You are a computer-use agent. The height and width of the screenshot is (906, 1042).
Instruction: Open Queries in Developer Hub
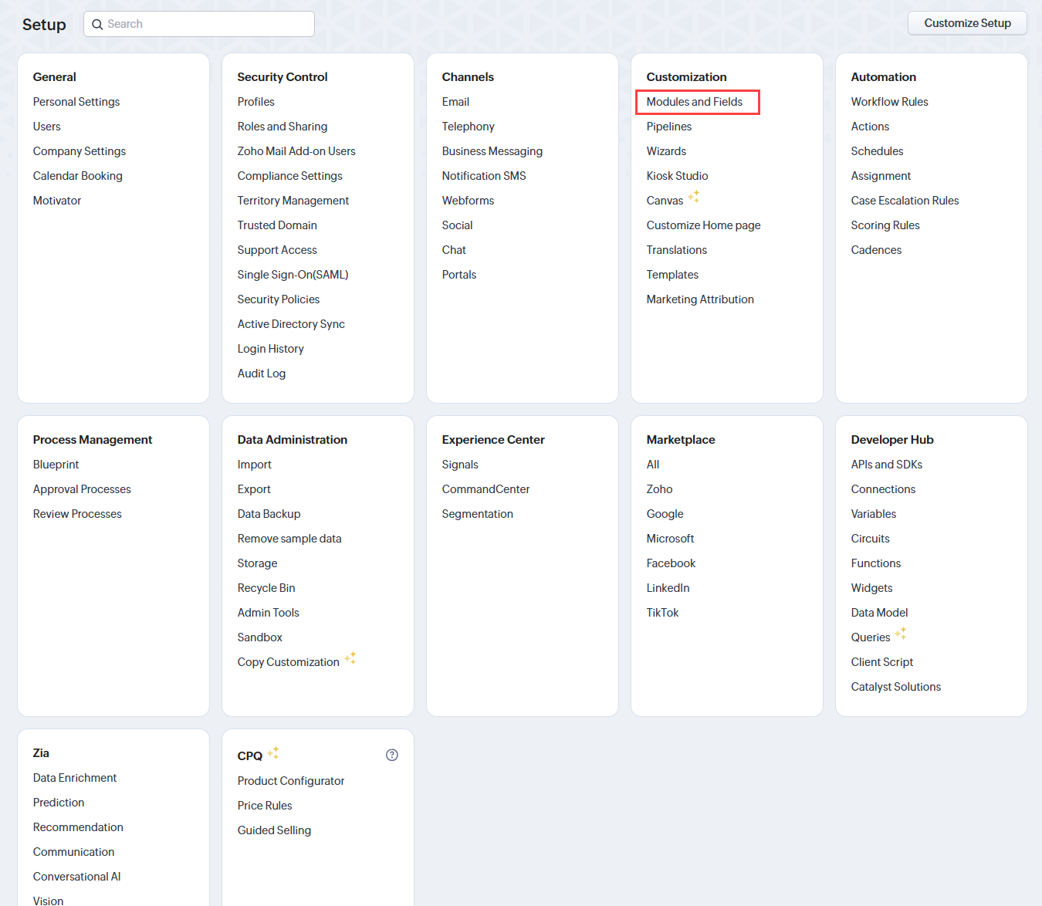pos(871,637)
